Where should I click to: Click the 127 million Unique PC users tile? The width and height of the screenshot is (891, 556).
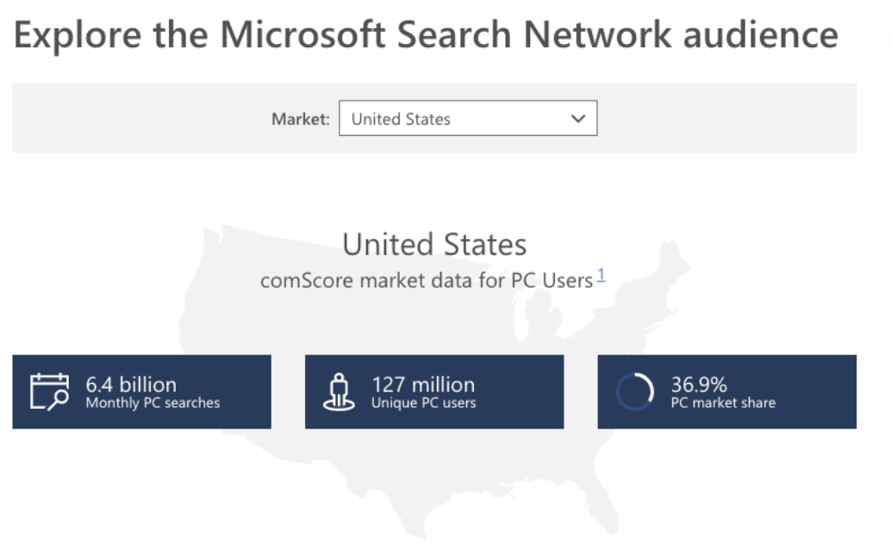434,392
